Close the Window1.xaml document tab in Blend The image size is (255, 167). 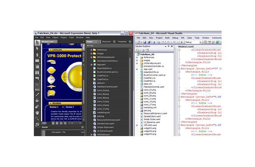coord(56,42)
